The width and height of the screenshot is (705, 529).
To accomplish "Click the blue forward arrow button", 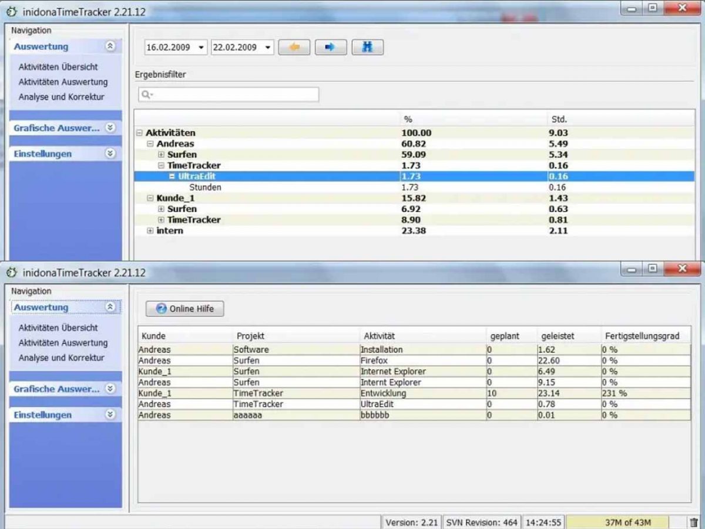I will click(x=330, y=48).
